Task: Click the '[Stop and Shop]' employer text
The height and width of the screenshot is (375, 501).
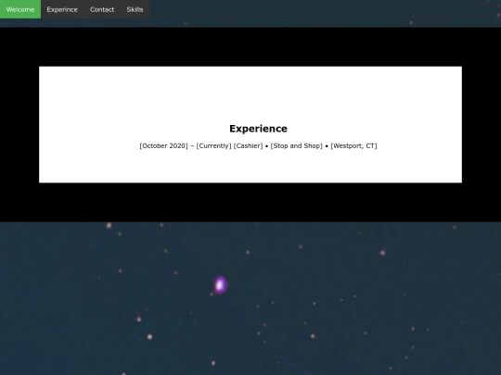Action: point(297,145)
